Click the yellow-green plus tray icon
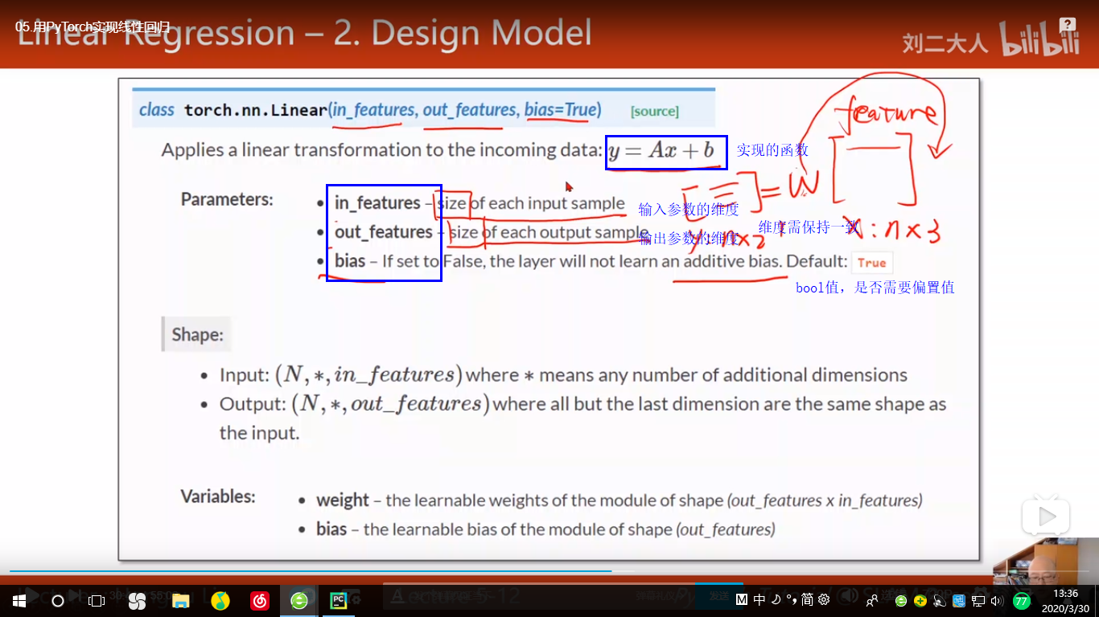This screenshot has height=617, width=1099. (920, 600)
